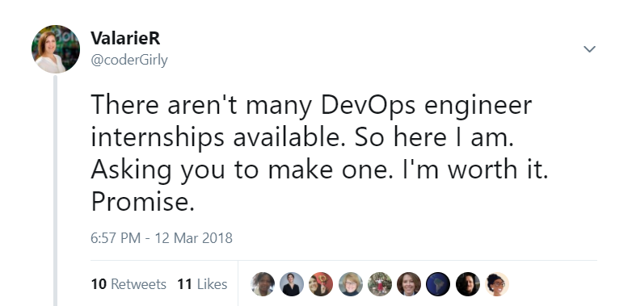This screenshot has height=306, width=632.
Task: Open the dark black-background liker avatar
Action: click(468, 284)
